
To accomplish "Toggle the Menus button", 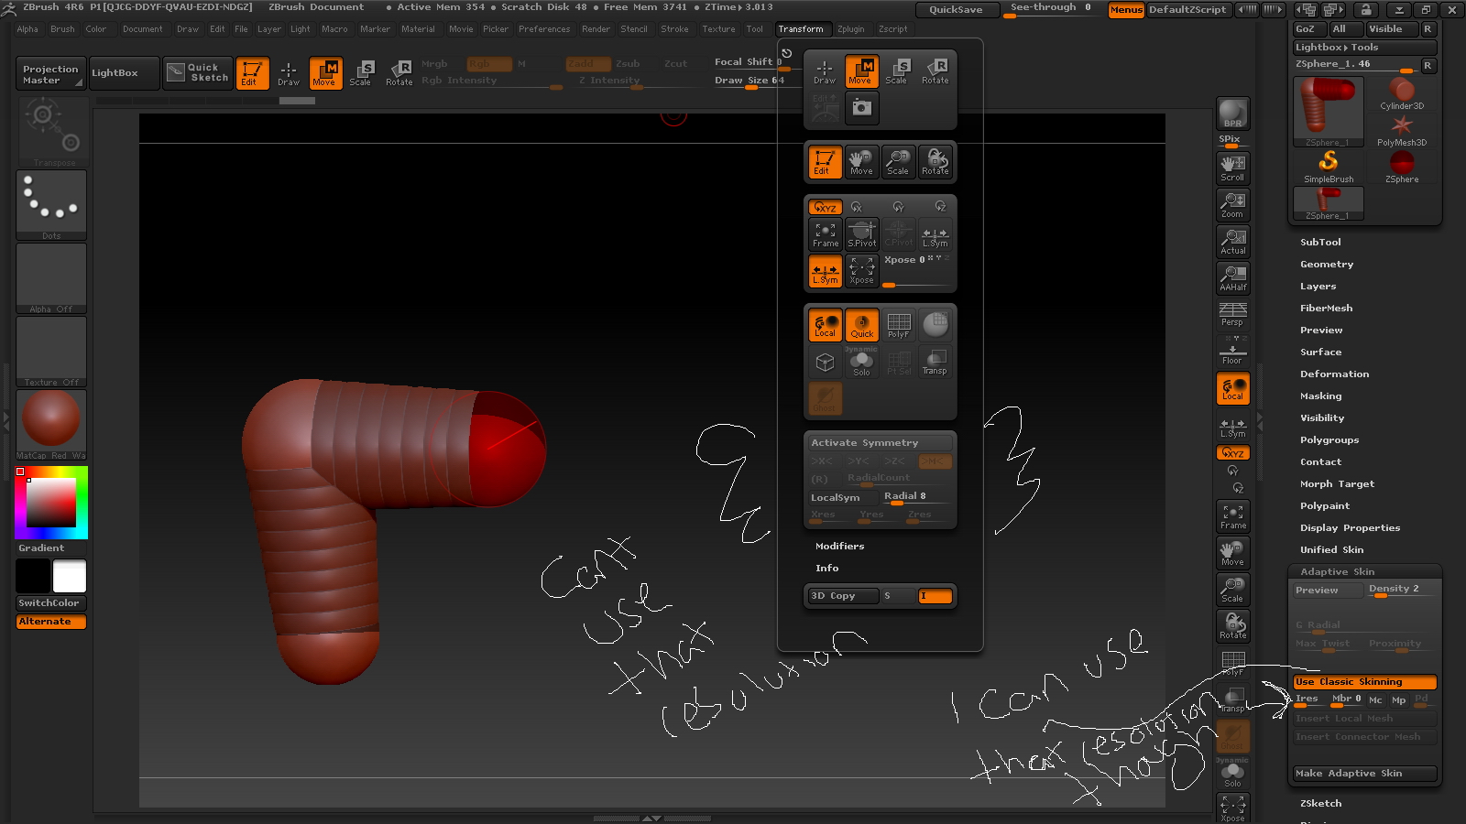I will click(x=1126, y=9).
